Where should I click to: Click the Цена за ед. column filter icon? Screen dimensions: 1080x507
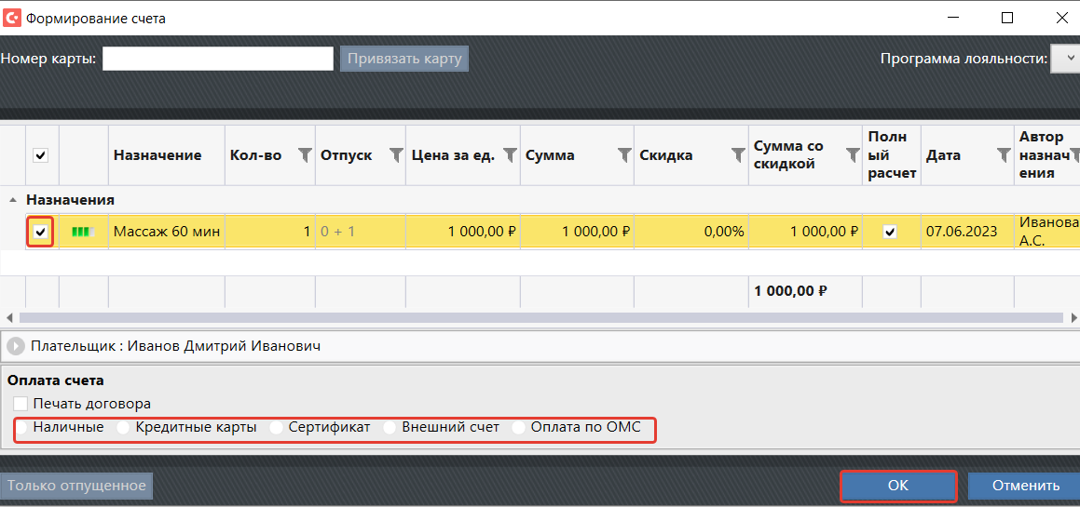tap(510, 155)
